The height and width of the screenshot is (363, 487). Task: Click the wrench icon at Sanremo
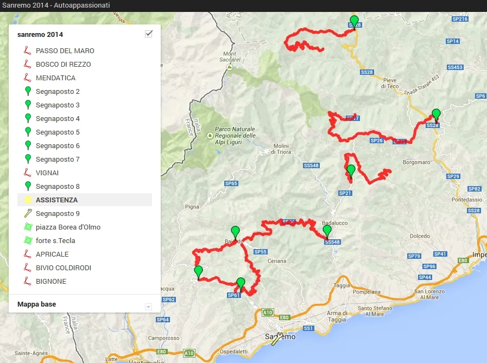[x=277, y=339]
